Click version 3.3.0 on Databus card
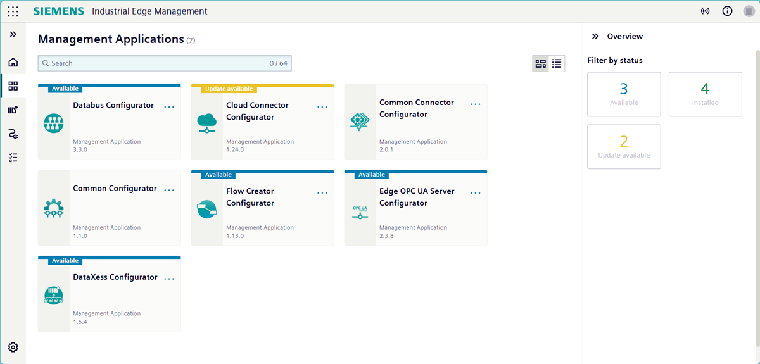The width and height of the screenshot is (760, 364). coord(80,150)
